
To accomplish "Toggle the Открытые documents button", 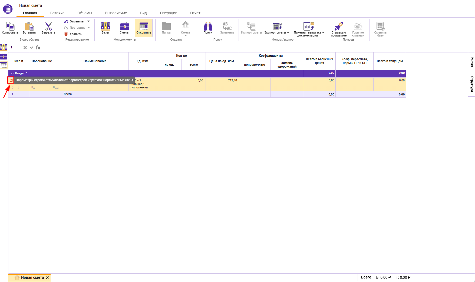I will click(144, 28).
